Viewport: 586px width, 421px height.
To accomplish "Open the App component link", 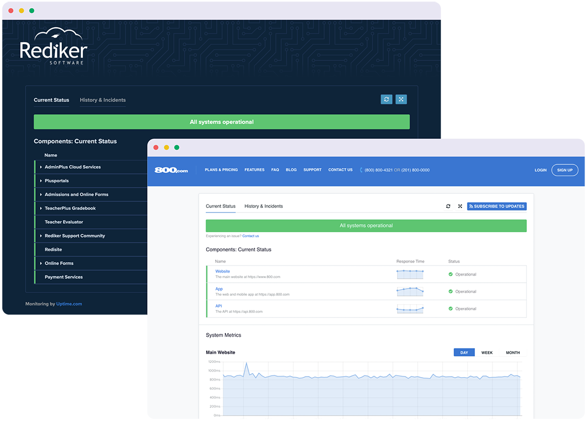I will coord(219,289).
